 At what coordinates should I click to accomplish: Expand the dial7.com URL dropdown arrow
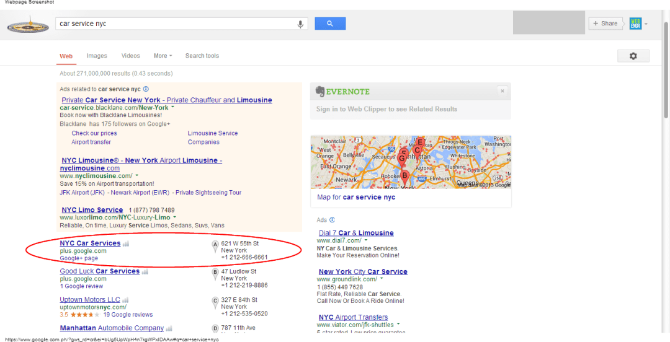[366, 240]
